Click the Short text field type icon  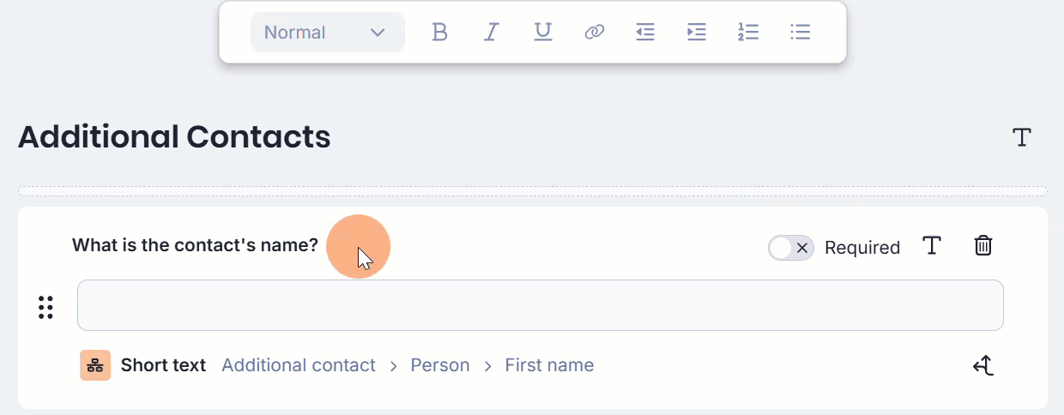pyautogui.click(x=95, y=365)
